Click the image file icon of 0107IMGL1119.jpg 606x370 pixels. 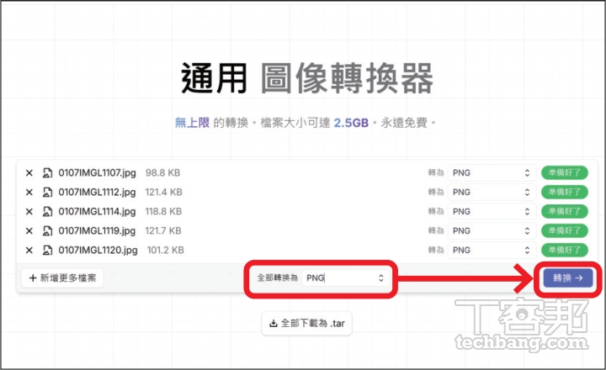point(47,231)
